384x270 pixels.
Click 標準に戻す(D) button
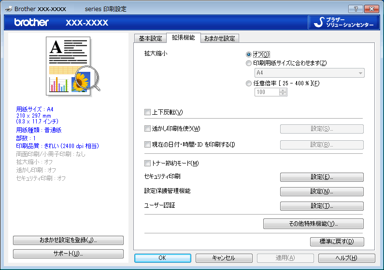(337, 242)
